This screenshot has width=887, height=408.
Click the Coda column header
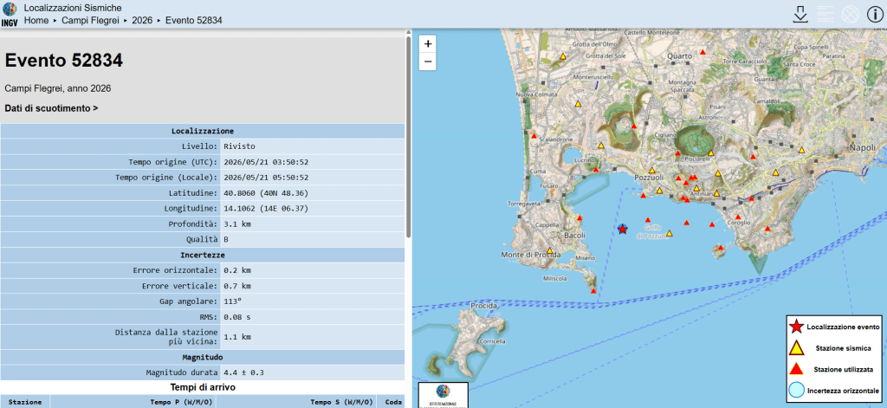pyautogui.click(x=392, y=402)
